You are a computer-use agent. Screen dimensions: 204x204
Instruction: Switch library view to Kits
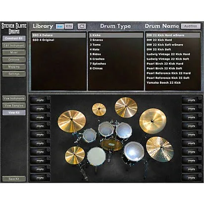pos(69,26)
